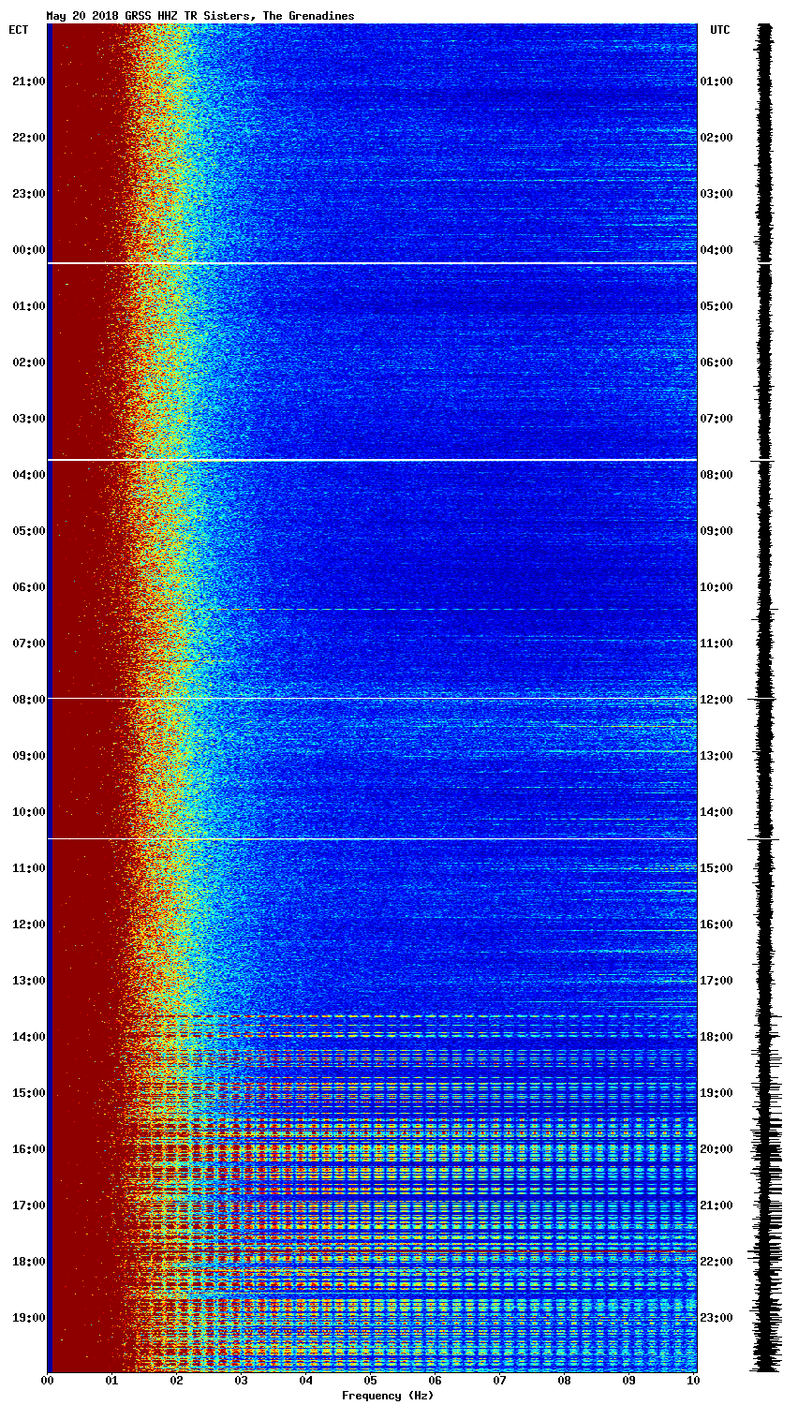Click the 11:00 label on the ECT axis
This screenshot has width=798, height=1405.
click(x=28, y=868)
